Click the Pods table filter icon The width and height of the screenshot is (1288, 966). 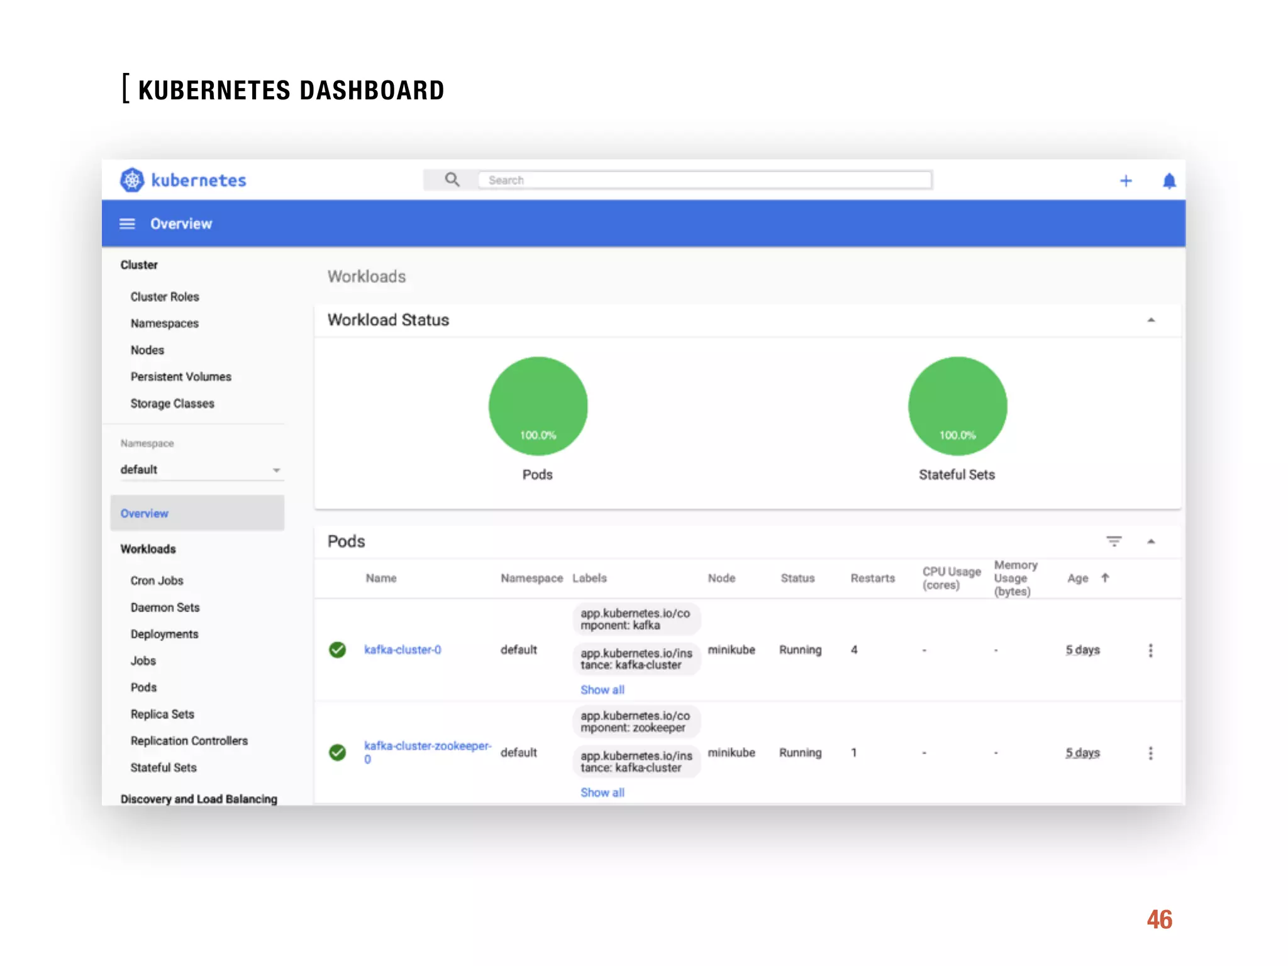tap(1114, 541)
